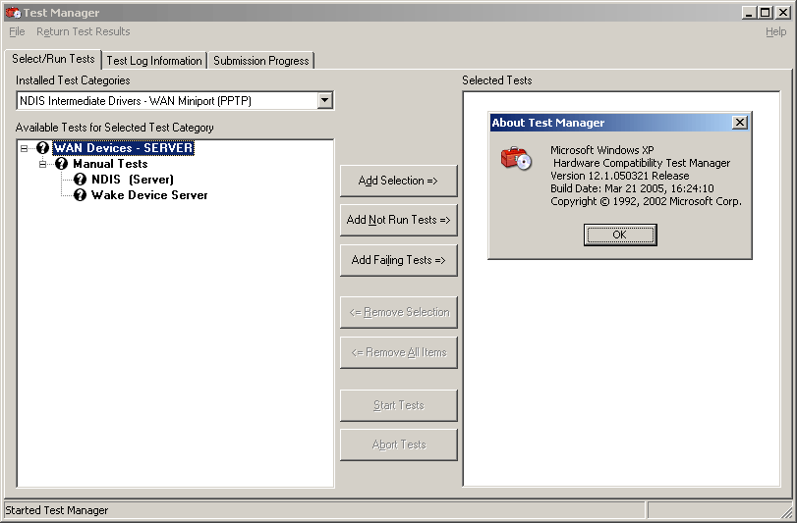Open the Return Test Results menu
This screenshot has width=797, height=523.
84,31
